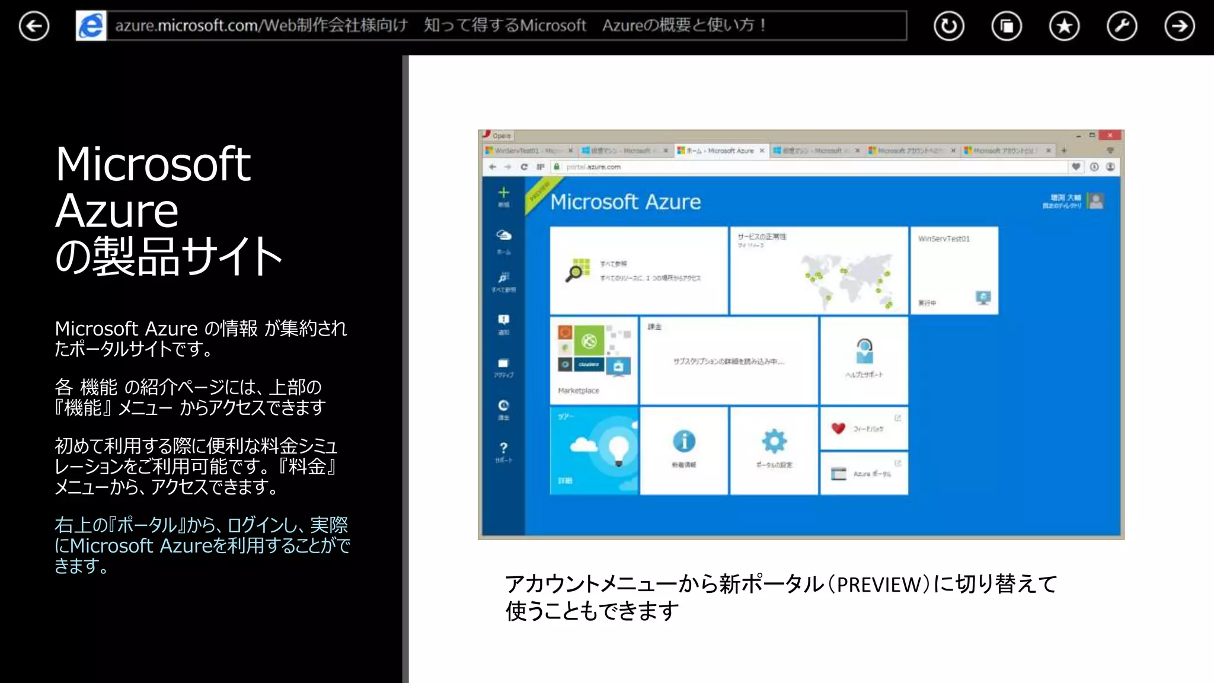The image size is (1214, 683).
Task: Open the tour lightbulb tile
Action: [593, 451]
